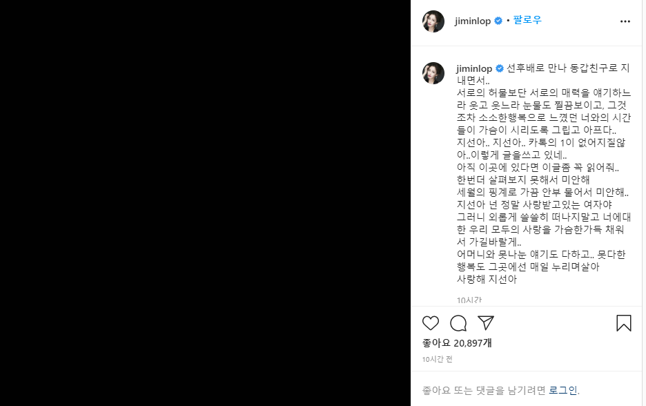Open comments via the speech bubble icon

(458, 323)
